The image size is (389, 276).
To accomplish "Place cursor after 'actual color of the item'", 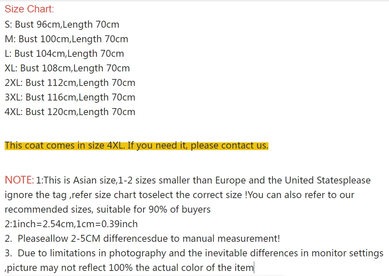I will tap(254, 268).
